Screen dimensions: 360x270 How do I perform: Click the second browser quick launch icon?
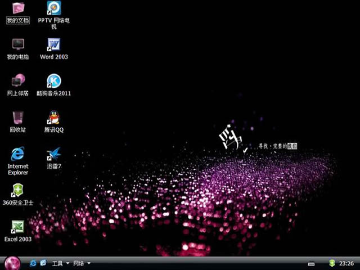(43, 263)
